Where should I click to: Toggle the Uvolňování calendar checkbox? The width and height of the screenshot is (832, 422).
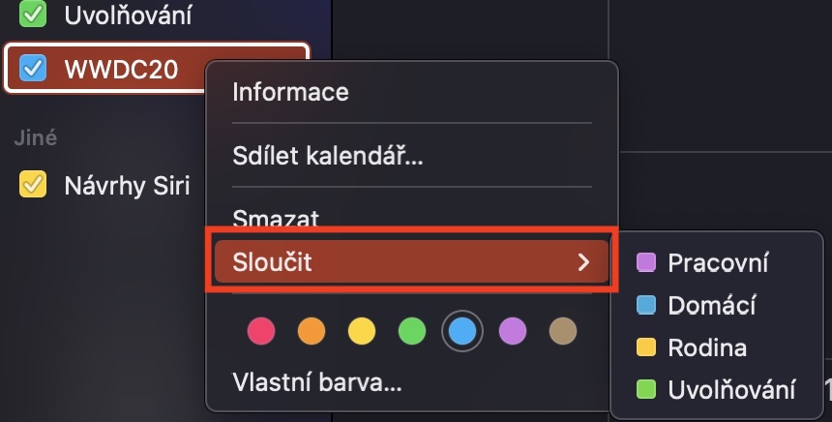34,15
